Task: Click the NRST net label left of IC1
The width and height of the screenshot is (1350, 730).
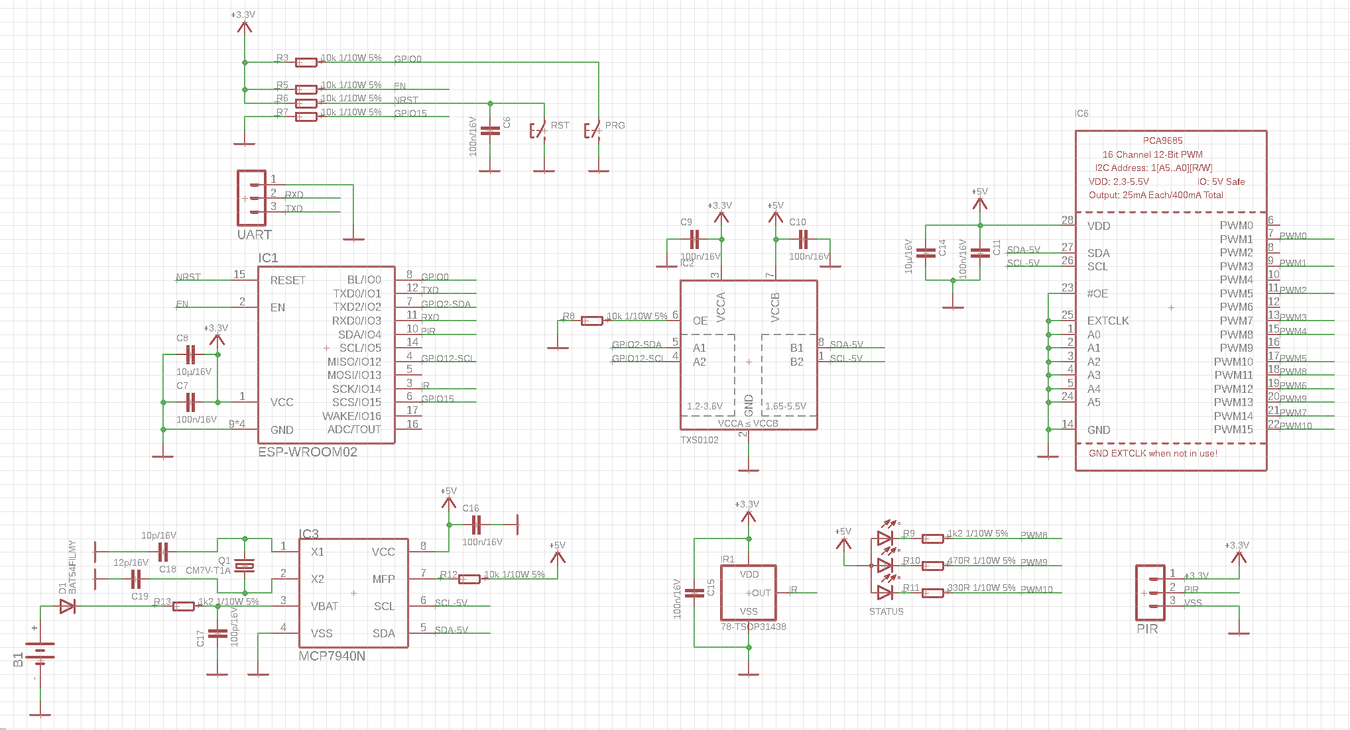Action: coord(188,277)
